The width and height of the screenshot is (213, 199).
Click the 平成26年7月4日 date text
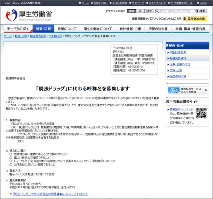pos(123,48)
